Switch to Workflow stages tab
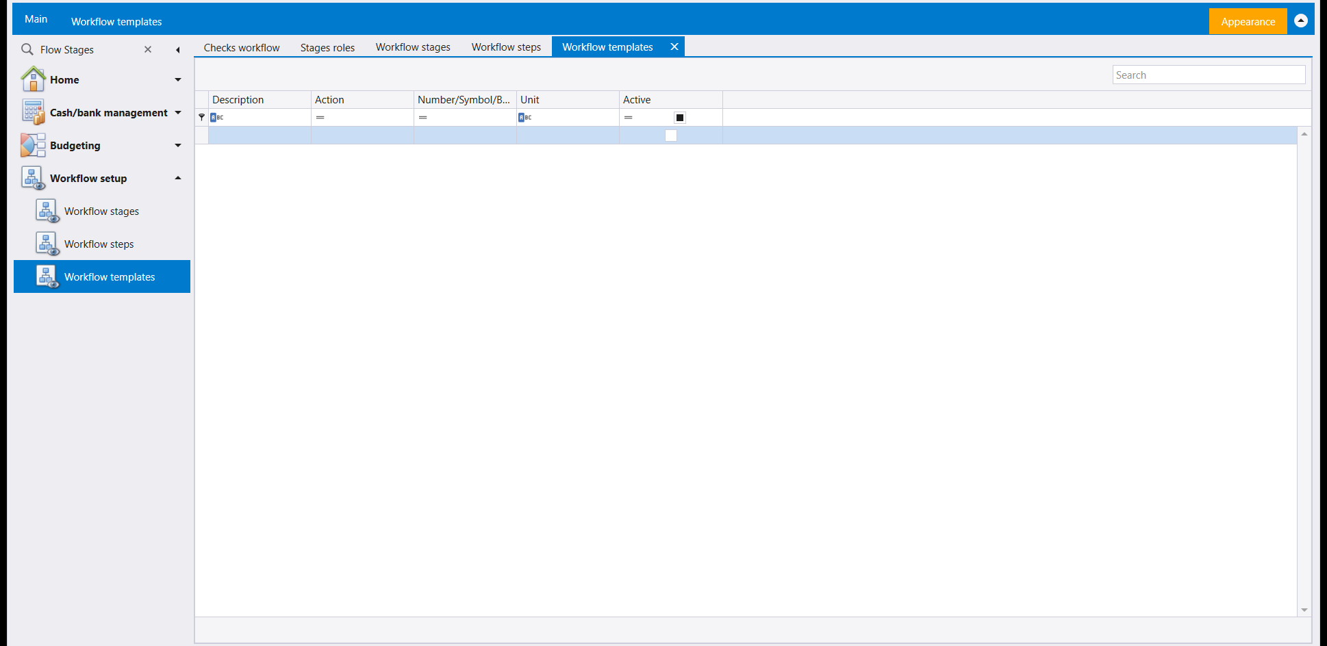This screenshot has height=646, width=1327. click(413, 47)
